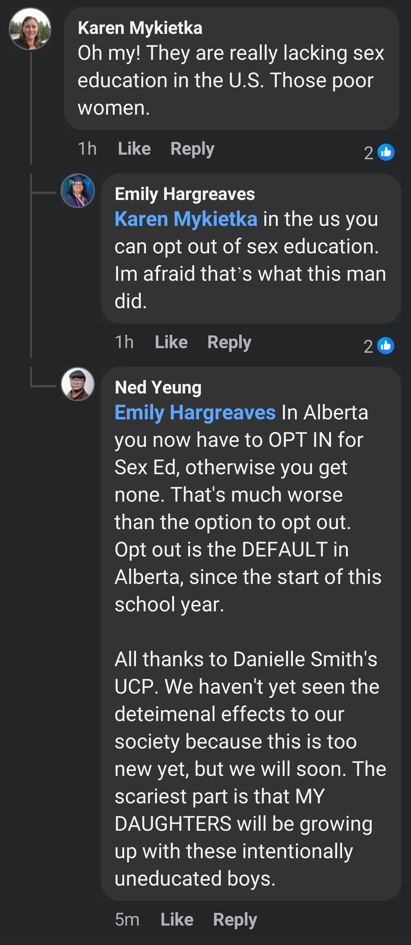Reply to Emily Hargreaves' comment
Screen dimensions: 411x945
pyautogui.click(x=229, y=342)
